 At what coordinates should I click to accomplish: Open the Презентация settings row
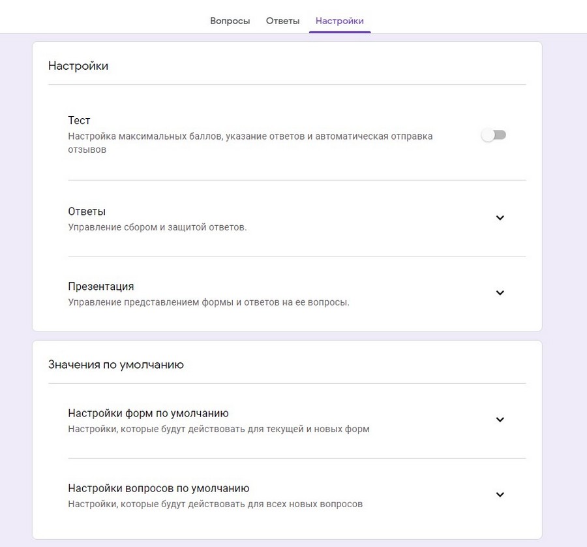(x=100, y=286)
